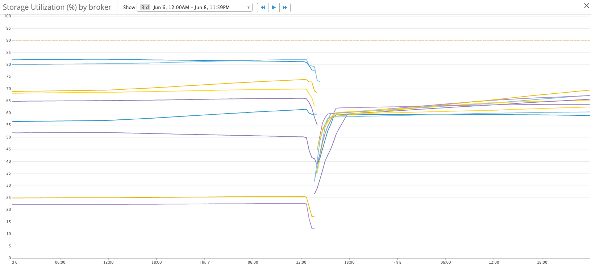Viewport: 591px width, 268px height.
Task: Click the Storage Utilization (%) by broker title
Action: [57, 7]
